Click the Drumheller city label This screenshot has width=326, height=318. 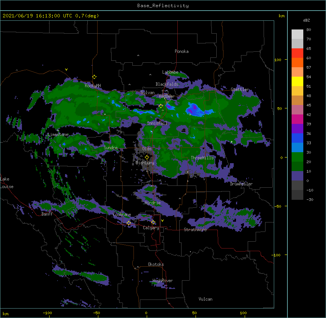pos(241,184)
